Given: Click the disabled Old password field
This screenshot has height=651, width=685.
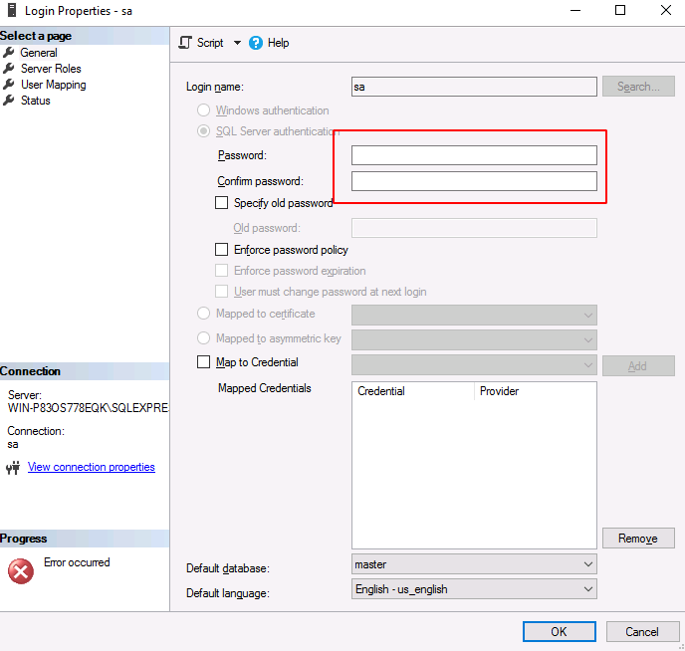Looking at the screenshot, I should coord(474,228).
